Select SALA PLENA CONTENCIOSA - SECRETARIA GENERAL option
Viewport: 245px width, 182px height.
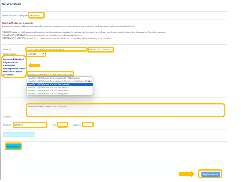point(60,81)
